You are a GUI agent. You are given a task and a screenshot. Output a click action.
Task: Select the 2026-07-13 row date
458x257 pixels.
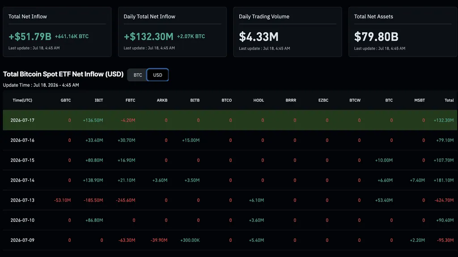coord(22,200)
